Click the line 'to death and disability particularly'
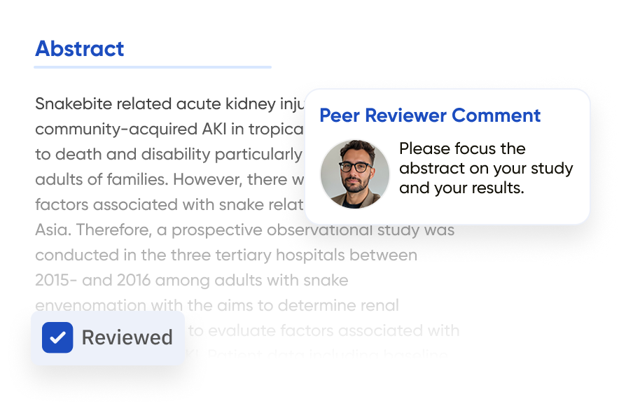 click(x=168, y=155)
